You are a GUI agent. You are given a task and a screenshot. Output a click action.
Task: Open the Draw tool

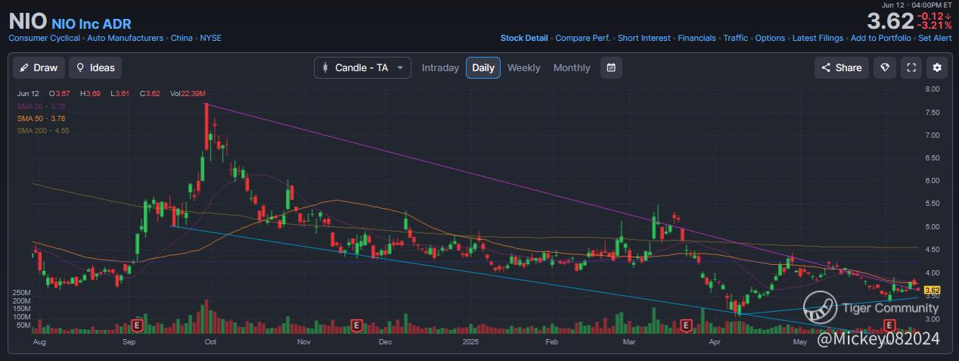[x=39, y=67]
